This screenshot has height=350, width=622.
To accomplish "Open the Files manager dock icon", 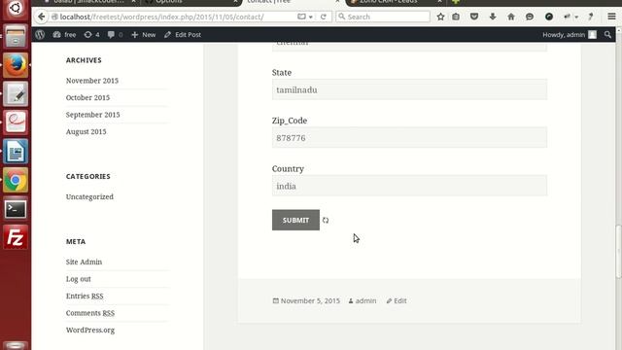I will (16, 37).
